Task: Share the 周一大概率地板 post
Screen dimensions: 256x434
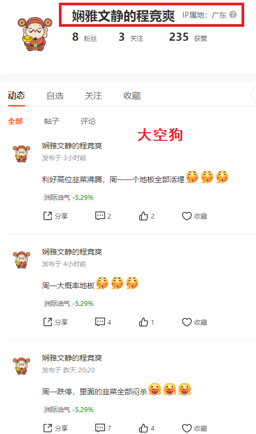Action: tap(56, 322)
